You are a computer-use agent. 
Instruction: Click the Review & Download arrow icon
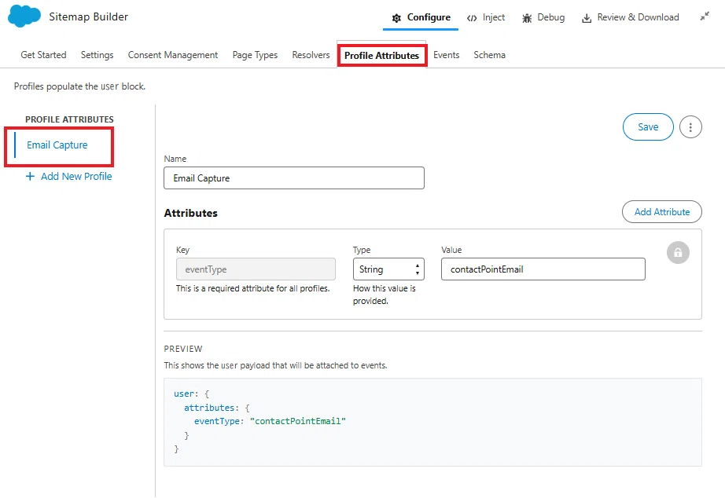tap(587, 18)
